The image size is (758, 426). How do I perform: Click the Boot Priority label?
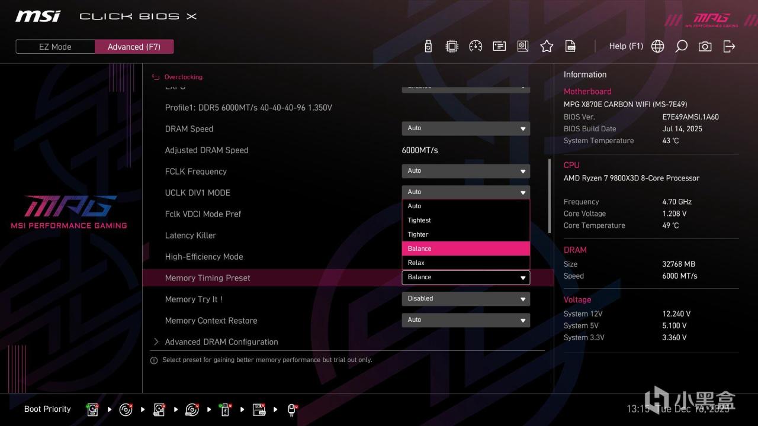click(x=47, y=409)
